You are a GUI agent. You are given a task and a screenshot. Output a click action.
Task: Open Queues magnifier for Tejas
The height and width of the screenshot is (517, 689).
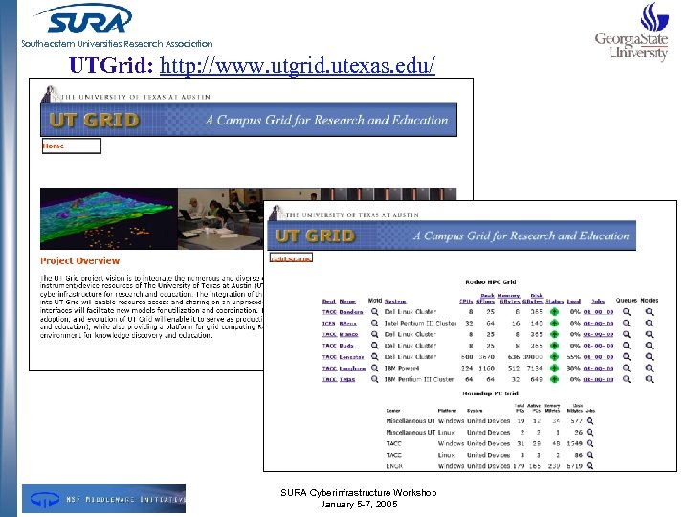tap(627, 379)
